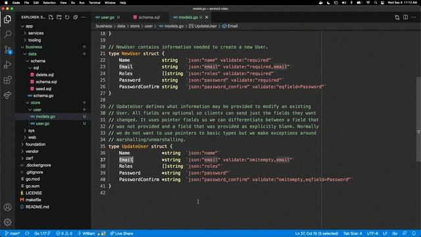Open the Explorer view in activity bar

click(7, 19)
